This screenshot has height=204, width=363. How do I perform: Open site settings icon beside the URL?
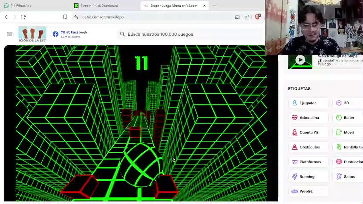click(76, 17)
